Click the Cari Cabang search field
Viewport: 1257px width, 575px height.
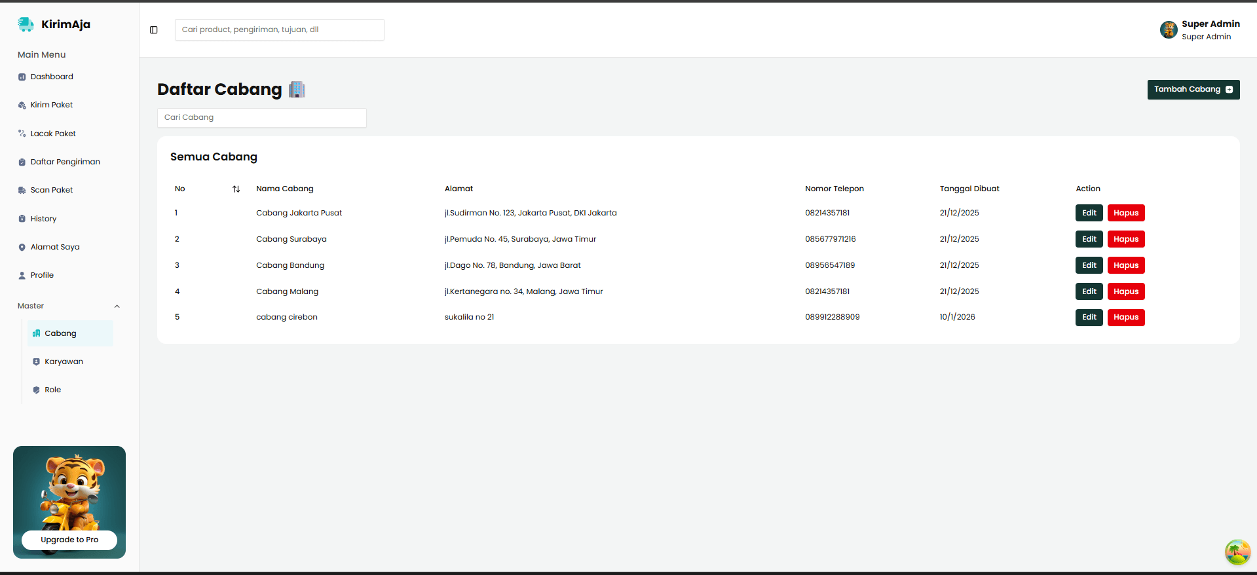point(262,118)
